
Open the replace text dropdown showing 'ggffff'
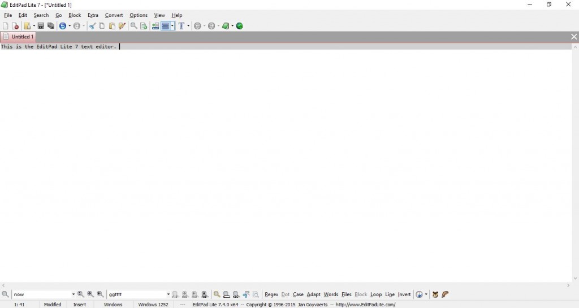point(168,294)
